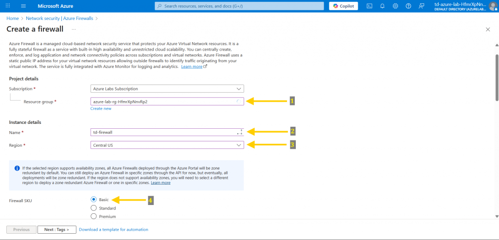Open the ellipsis menu beside page title
The height and width of the screenshot is (240, 499).
click(x=74, y=29)
